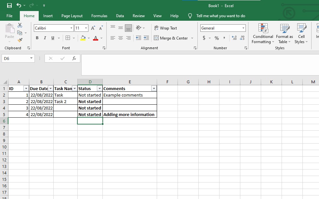Viewport: 319px width, 199px height.
Task: Open the Status column filter dropdown
Action: (x=99, y=88)
